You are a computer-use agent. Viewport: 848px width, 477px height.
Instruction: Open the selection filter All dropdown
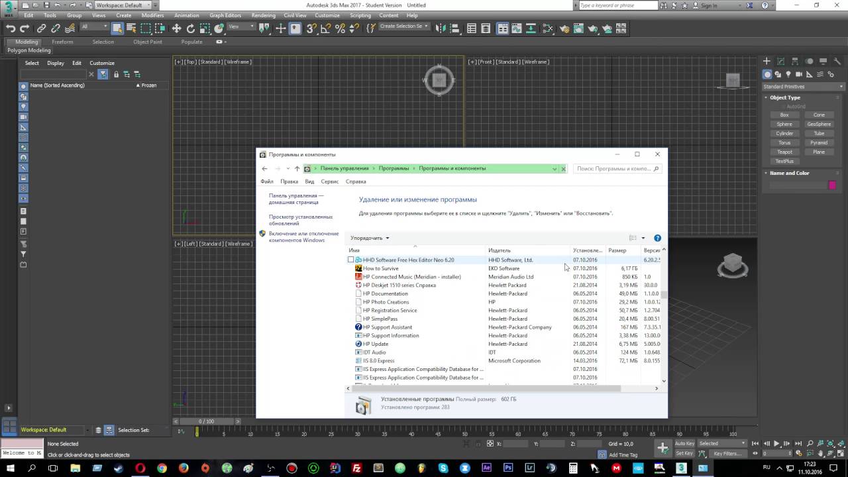[x=94, y=27]
